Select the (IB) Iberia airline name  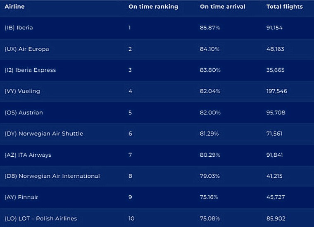click(19, 28)
